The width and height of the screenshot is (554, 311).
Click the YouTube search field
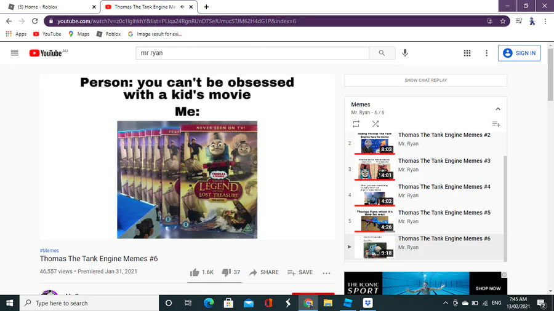tap(252, 53)
